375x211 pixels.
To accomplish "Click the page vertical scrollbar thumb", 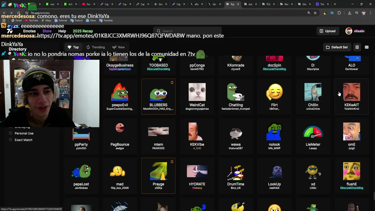I will click(x=374, y=196).
